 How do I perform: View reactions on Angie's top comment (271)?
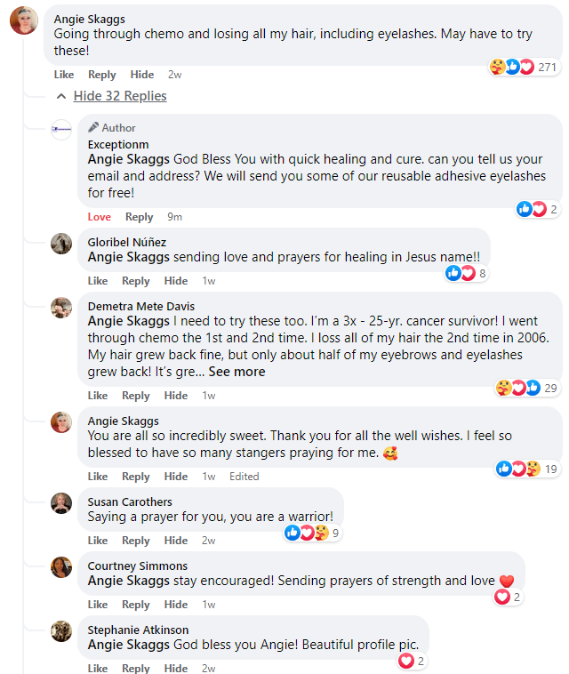coord(523,67)
